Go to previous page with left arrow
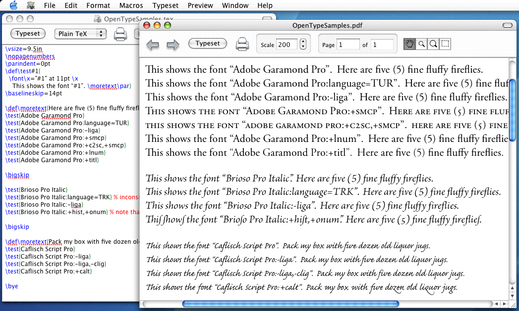Image resolution: width=519 pixels, height=311 pixels. pos(153,44)
